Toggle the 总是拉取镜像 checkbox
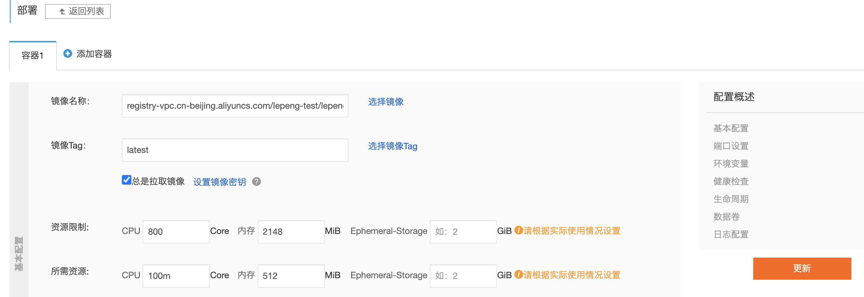Screen dimensions: 864x297 [x=126, y=180]
